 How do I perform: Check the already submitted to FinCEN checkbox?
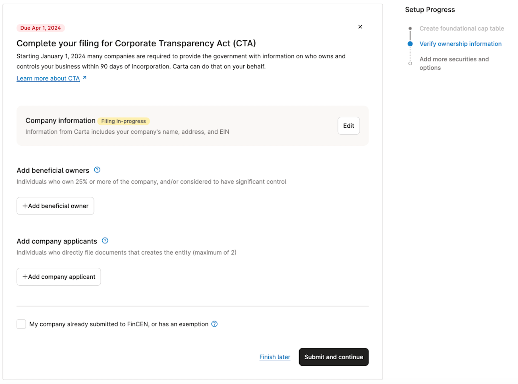tap(21, 324)
